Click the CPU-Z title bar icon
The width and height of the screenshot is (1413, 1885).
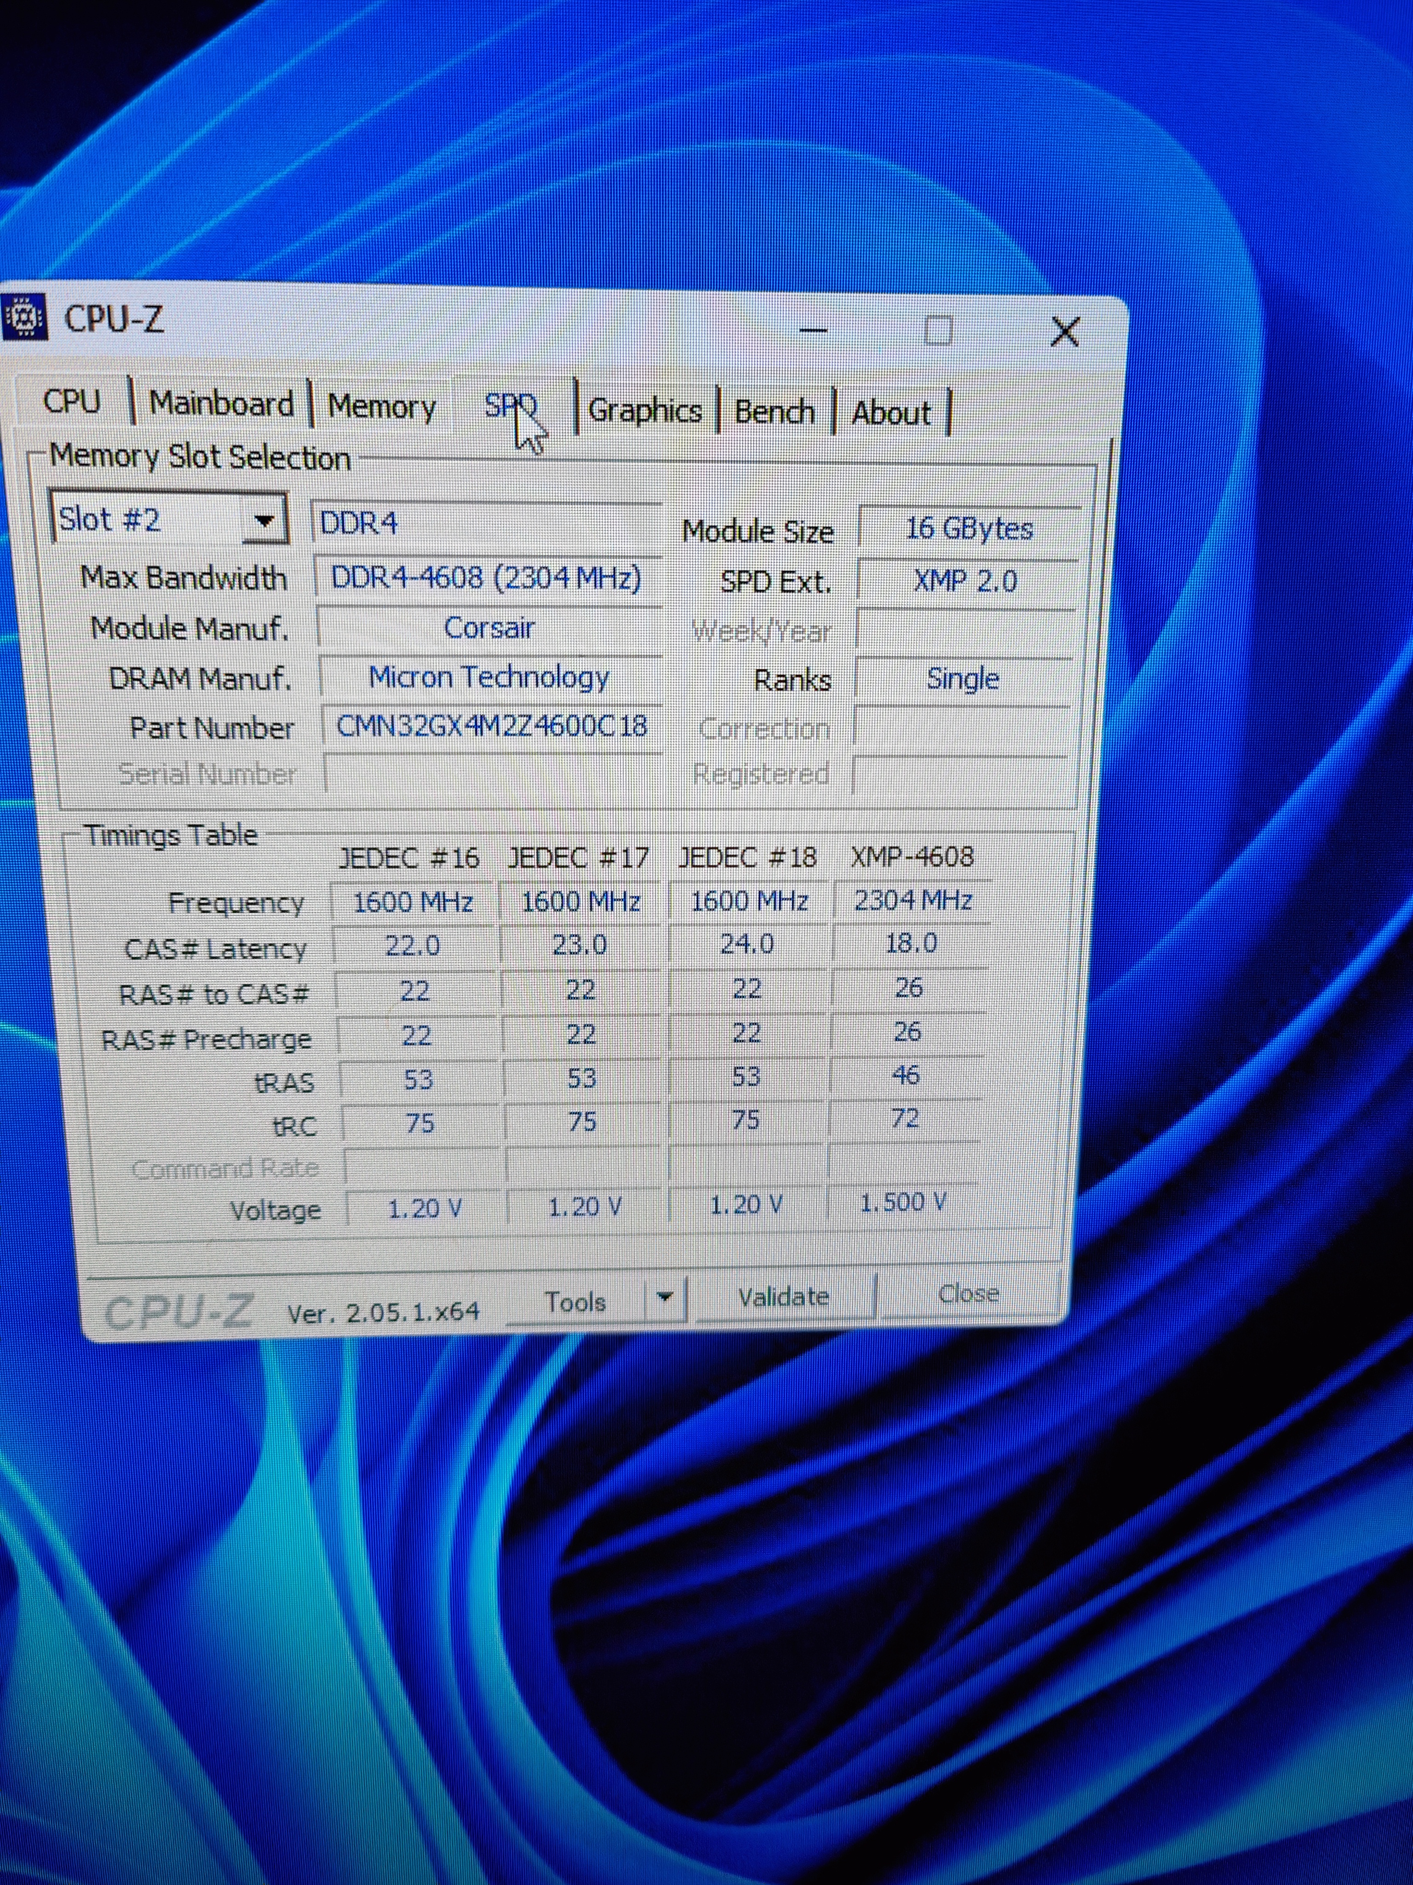24,318
